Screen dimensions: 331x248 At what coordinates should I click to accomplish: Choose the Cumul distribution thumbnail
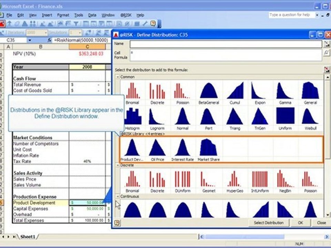point(235,93)
